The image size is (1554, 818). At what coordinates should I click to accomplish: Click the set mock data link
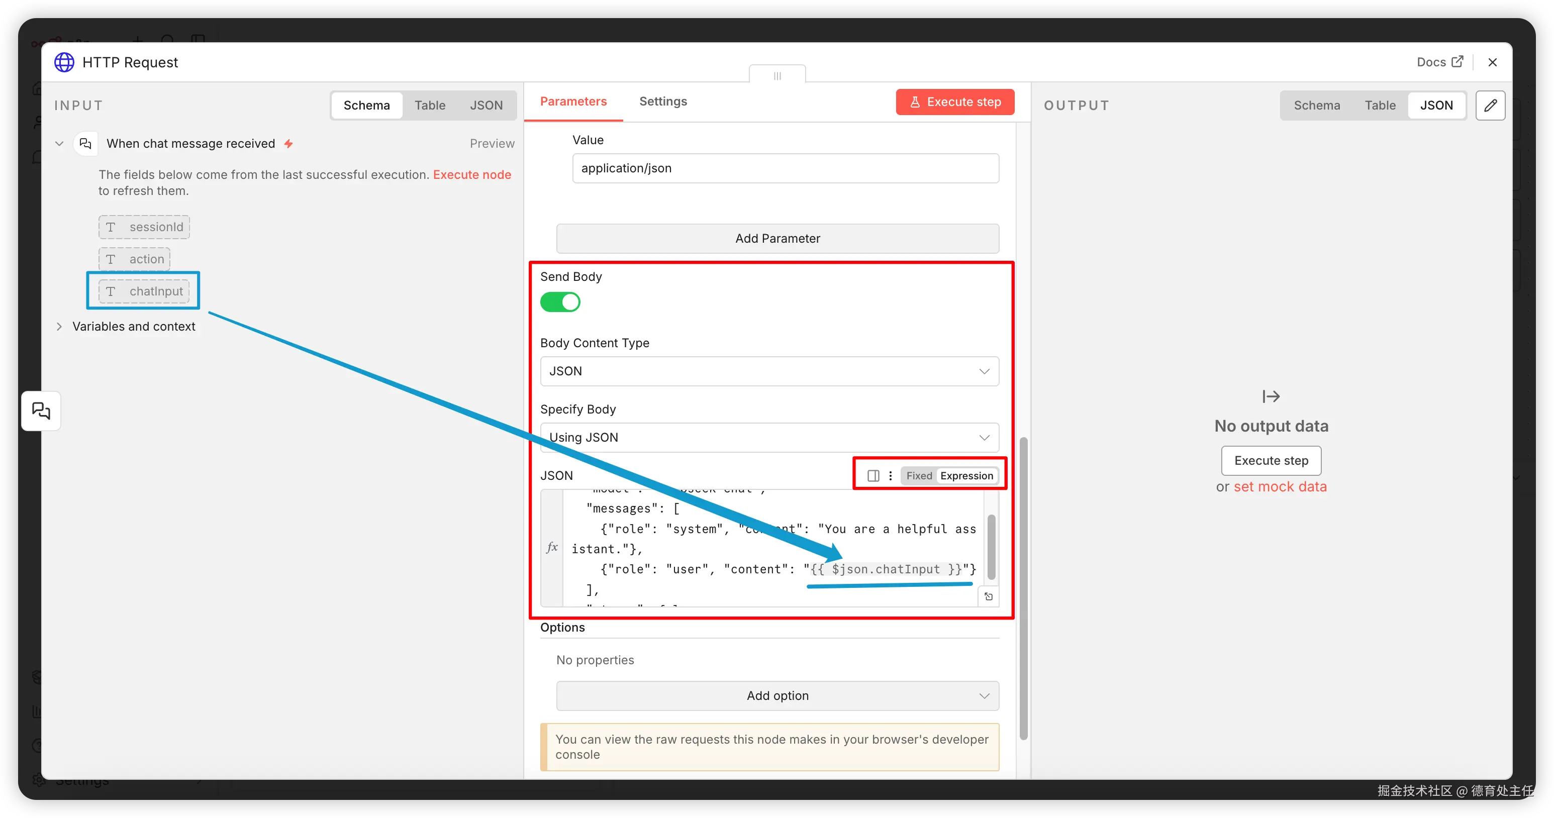(1280, 487)
